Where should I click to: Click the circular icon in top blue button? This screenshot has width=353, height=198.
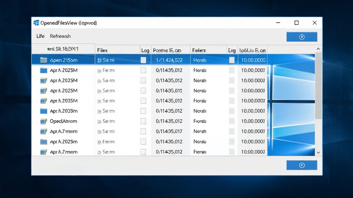(x=302, y=37)
